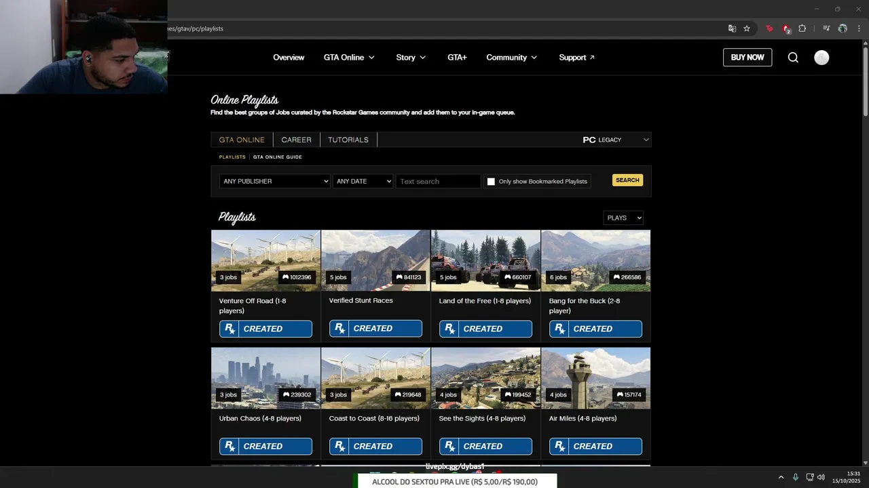The width and height of the screenshot is (869, 488).
Task: Open the GTA+ nav item
Action: point(457,58)
